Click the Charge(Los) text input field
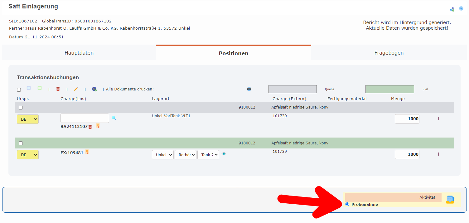The height and width of the screenshot is (223, 469). (85, 118)
